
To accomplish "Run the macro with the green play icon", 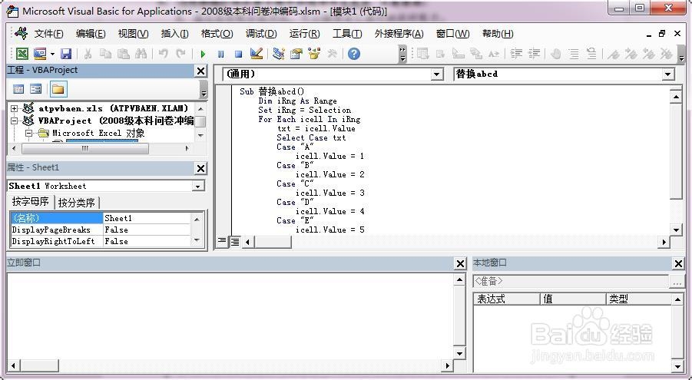I will 203,54.
